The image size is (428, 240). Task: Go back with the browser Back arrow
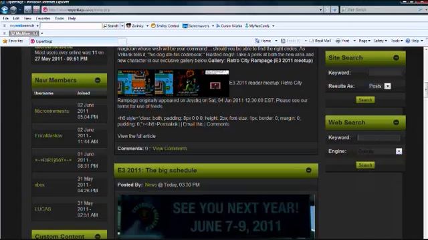[5, 10]
